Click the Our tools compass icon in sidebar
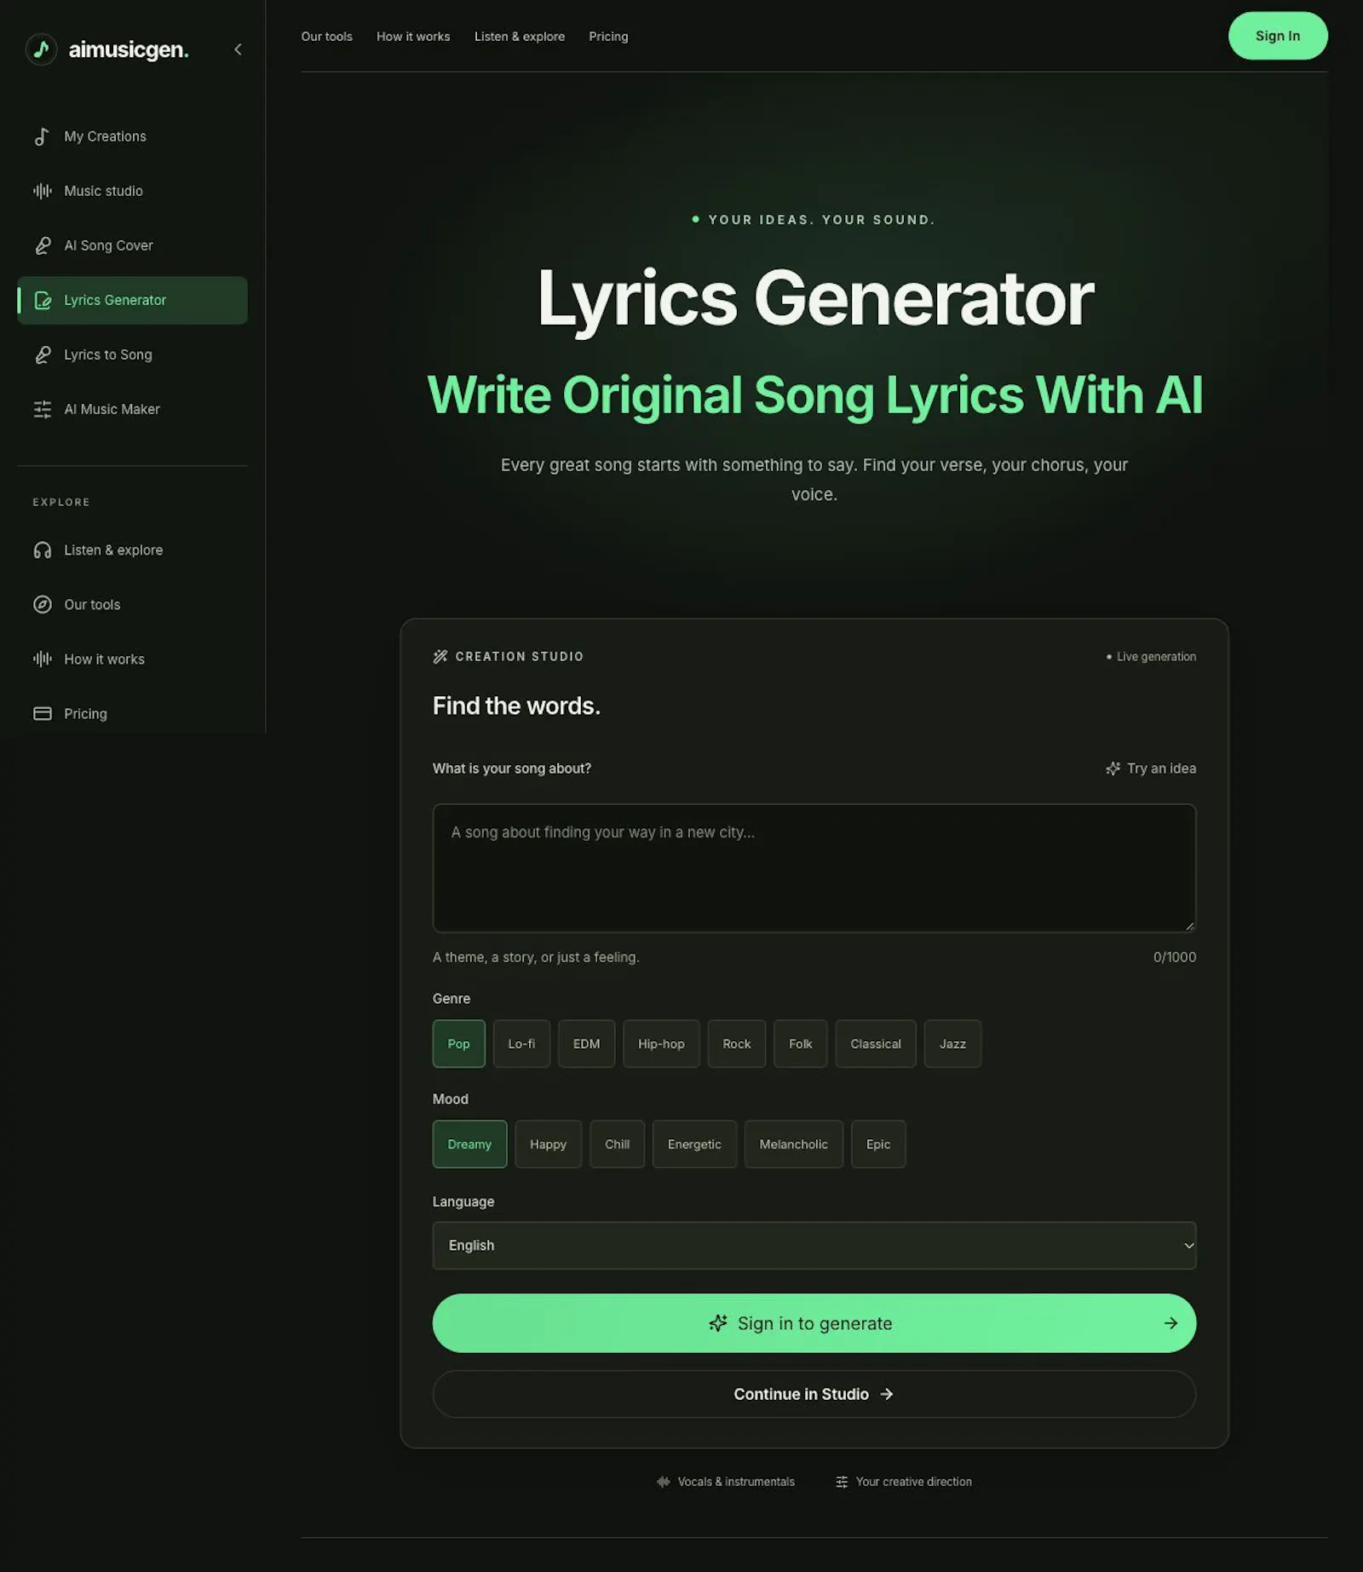 pyautogui.click(x=42, y=605)
